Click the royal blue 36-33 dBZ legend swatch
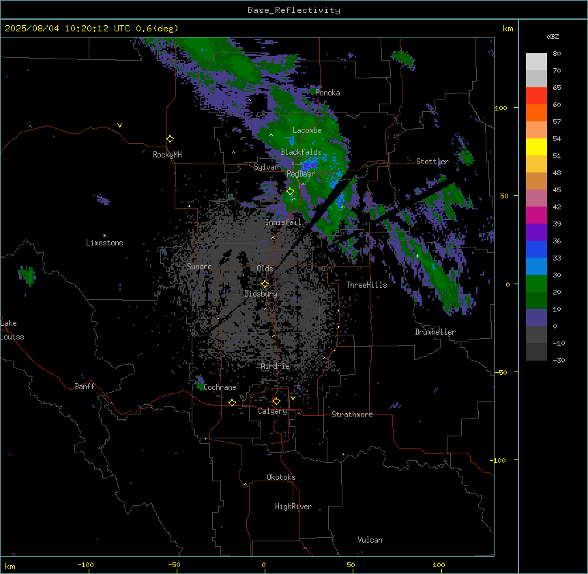This screenshot has width=588, height=574. [536, 249]
